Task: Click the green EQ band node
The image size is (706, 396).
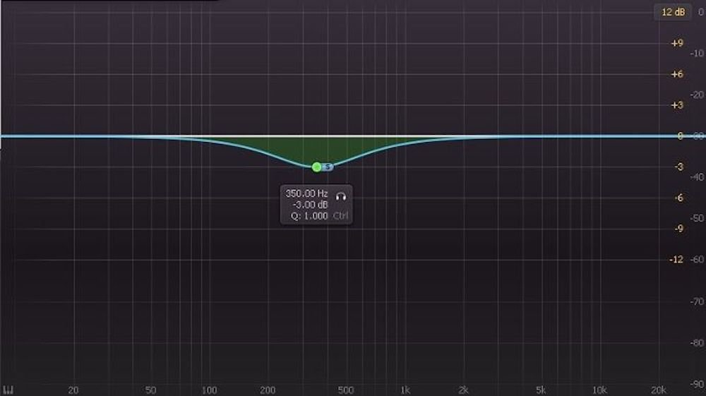Action: click(x=316, y=167)
